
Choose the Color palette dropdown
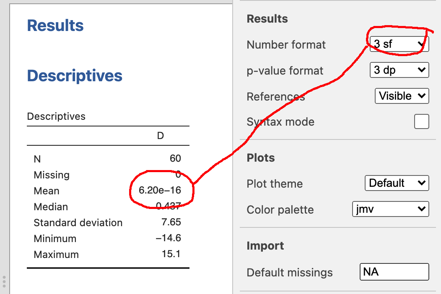point(390,209)
